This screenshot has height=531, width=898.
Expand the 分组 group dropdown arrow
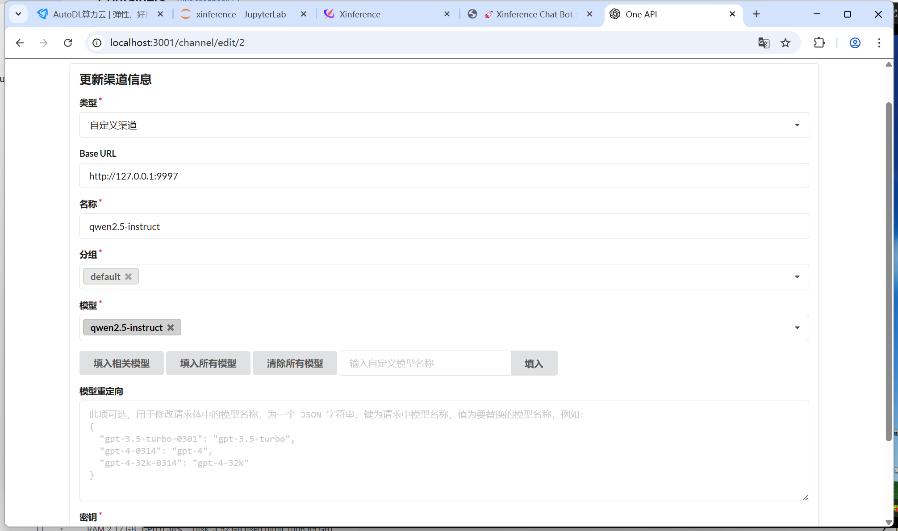point(797,277)
